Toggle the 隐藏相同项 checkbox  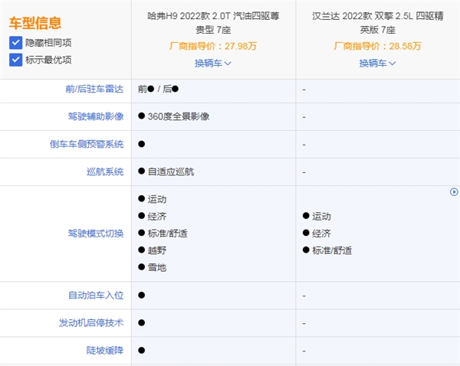16,43
